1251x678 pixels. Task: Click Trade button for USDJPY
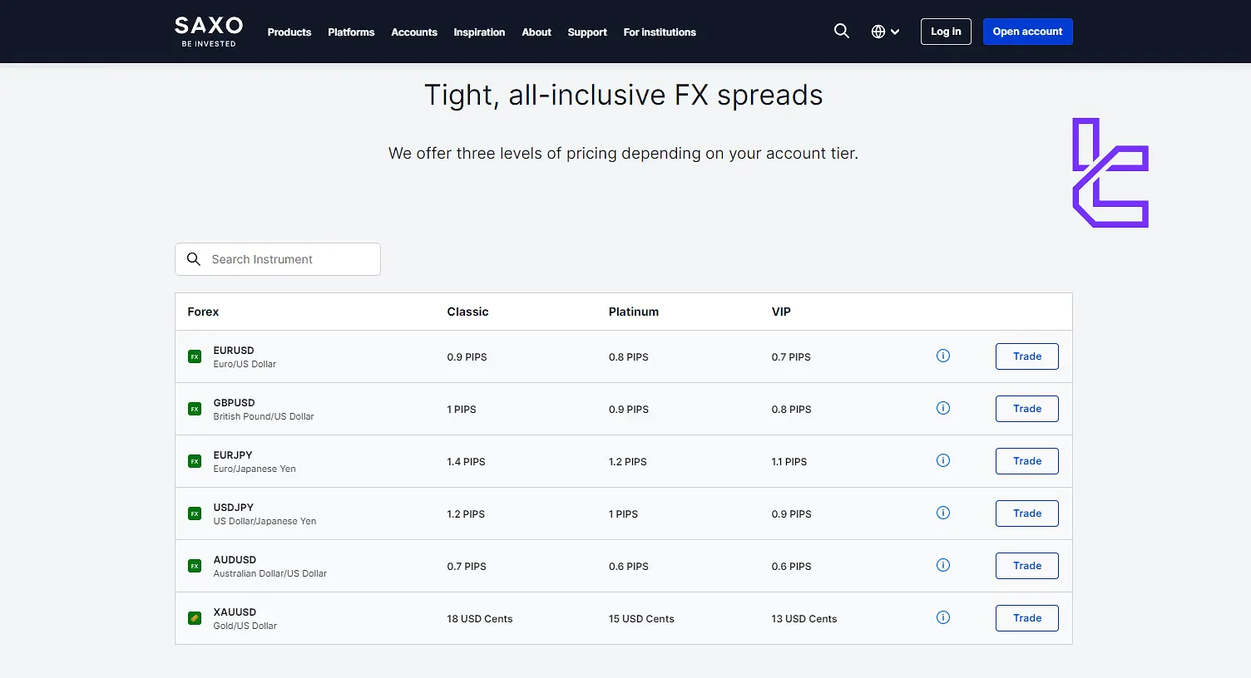(1027, 513)
